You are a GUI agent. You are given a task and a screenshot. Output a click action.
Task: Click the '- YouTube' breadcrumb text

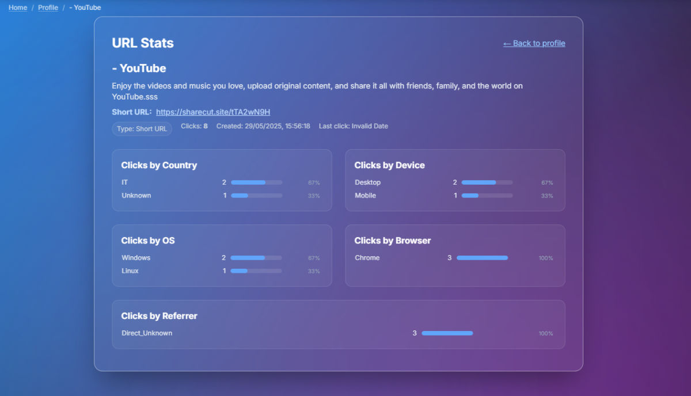(x=85, y=7)
